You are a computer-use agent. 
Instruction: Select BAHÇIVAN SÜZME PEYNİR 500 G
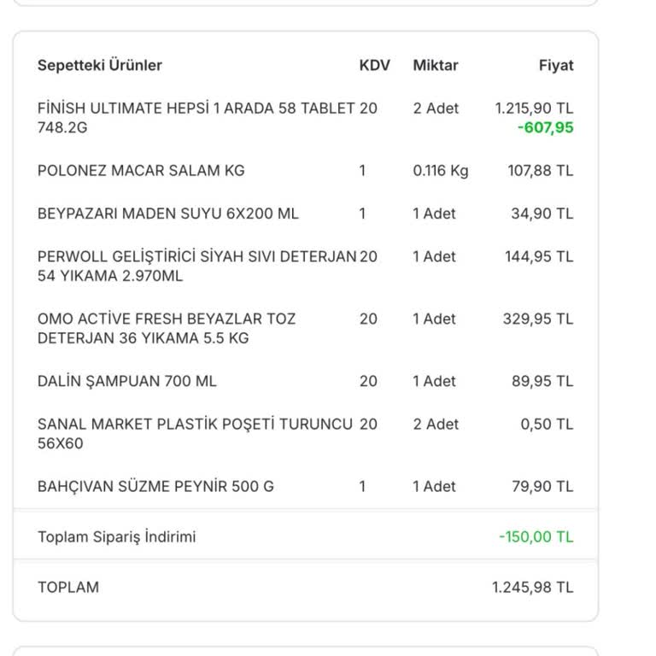[x=155, y=487]
